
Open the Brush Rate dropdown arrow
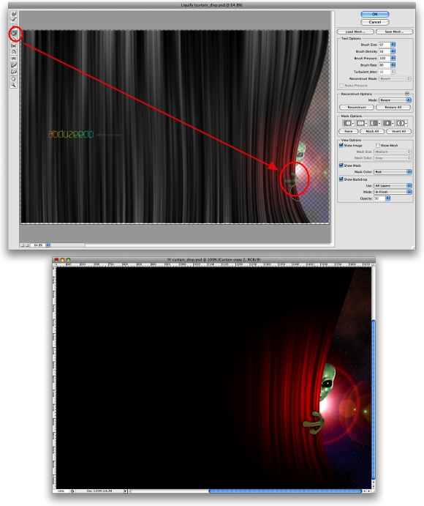393,65
